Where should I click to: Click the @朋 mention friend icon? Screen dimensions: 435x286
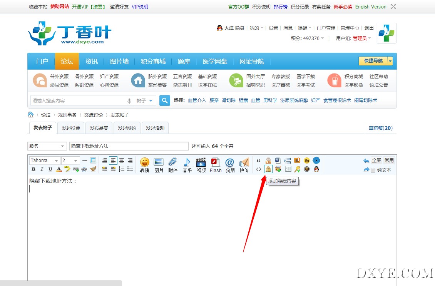229,164
